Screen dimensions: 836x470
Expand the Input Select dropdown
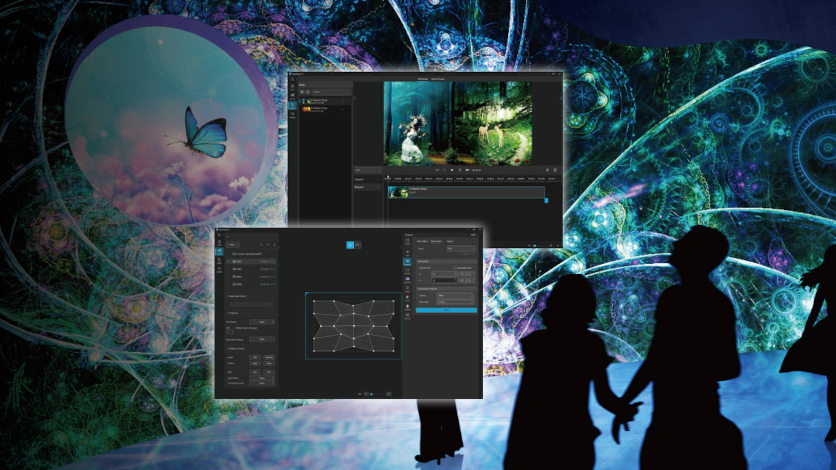262,378
